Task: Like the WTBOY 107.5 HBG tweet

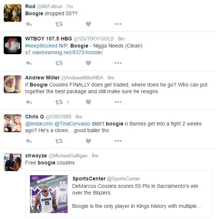Action: [x=88, y=63]
